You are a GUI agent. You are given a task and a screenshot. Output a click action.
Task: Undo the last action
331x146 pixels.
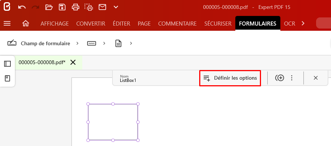click(22, 7)
